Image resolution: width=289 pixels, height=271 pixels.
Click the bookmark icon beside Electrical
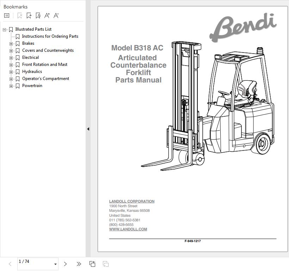pyautogui.click(x=18, y=58)
